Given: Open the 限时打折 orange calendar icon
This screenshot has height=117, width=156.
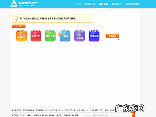Looking at the screenshot, I should (21, 36).
